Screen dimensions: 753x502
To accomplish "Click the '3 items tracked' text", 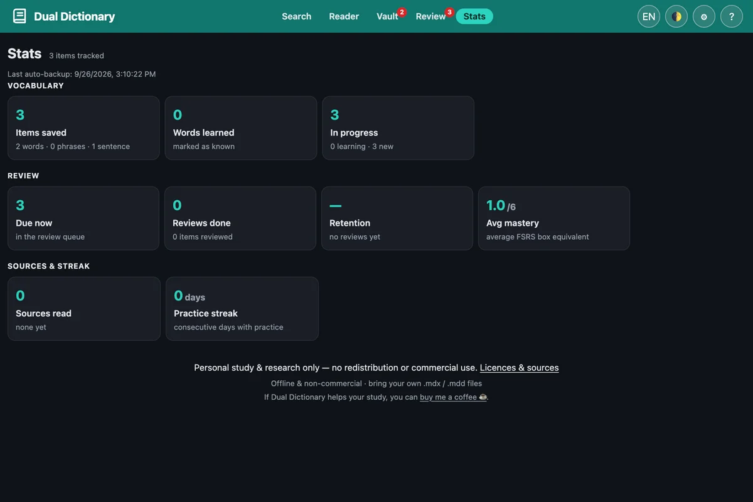I will click(77, 56).
